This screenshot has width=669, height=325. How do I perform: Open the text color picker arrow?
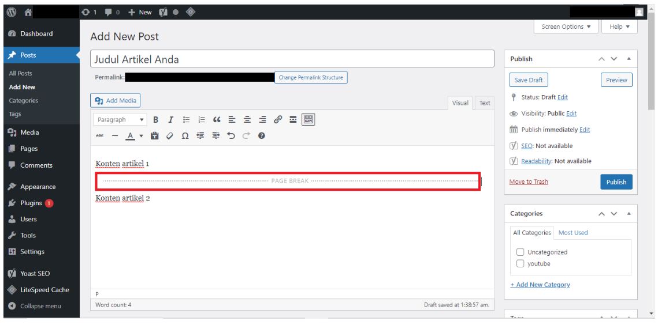point(141,136)
